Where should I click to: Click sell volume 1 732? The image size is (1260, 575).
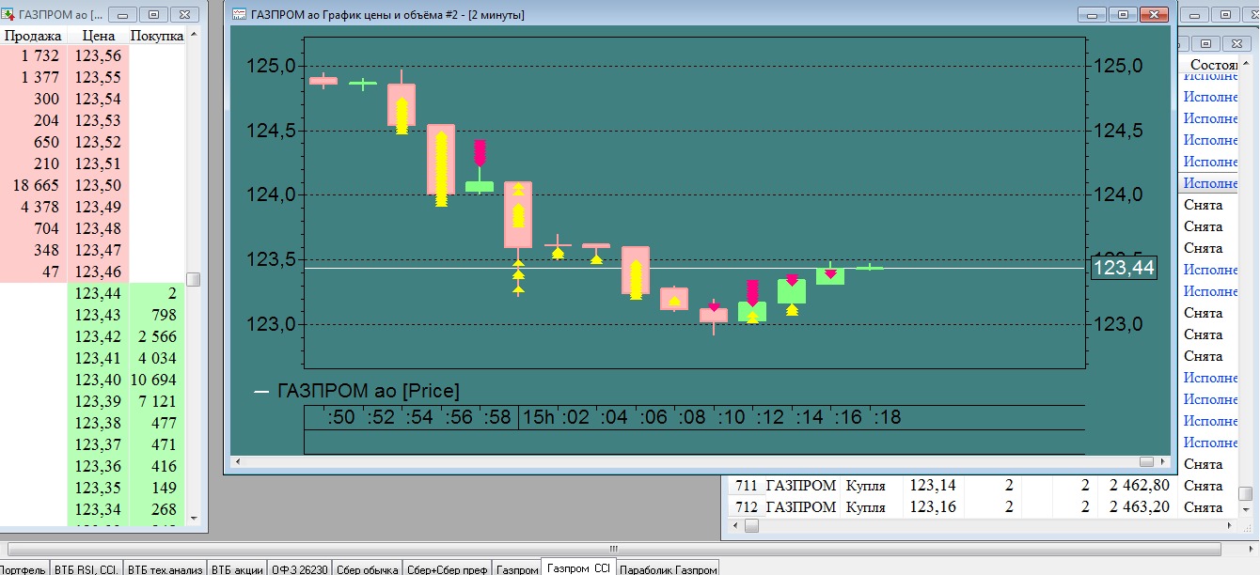coord(39,56)
